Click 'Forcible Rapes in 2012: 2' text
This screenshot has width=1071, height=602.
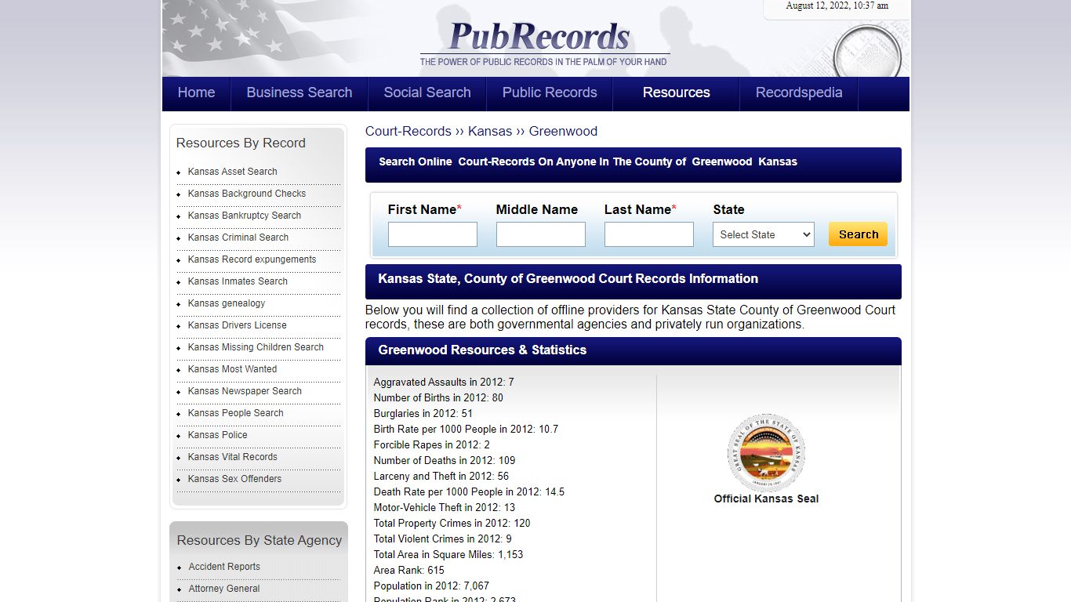432,445
